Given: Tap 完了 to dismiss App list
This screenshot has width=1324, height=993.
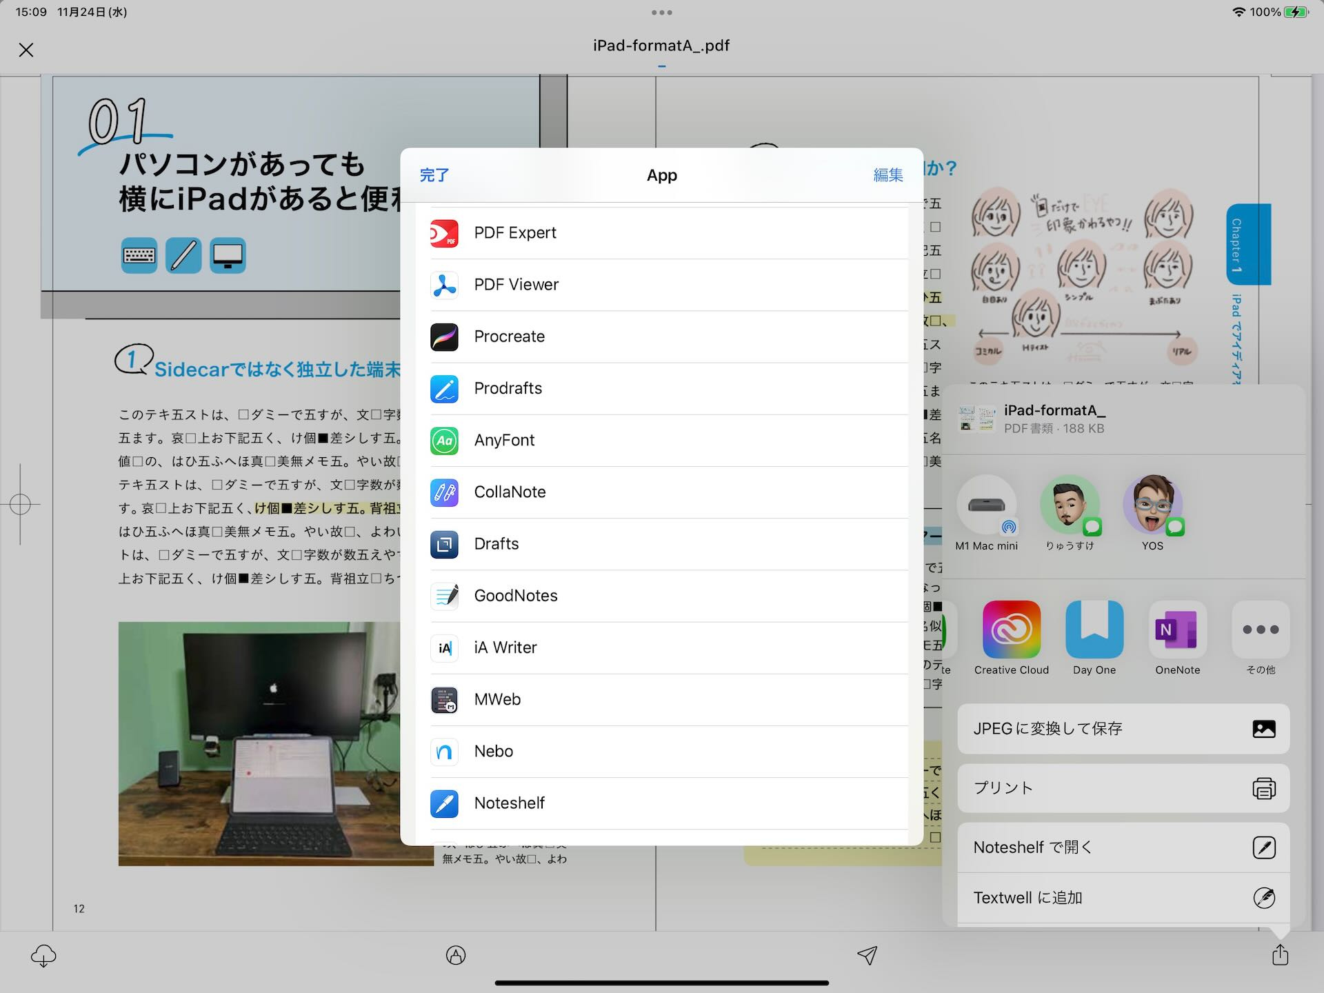Looking at the screenshot, I should (x=434, y=175).
